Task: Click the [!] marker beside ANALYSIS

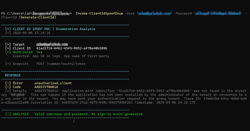Action: click(x=8, y=114)
